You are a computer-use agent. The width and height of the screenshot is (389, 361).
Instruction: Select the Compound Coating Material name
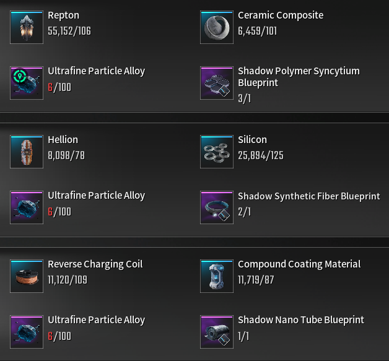coord(299,264)
